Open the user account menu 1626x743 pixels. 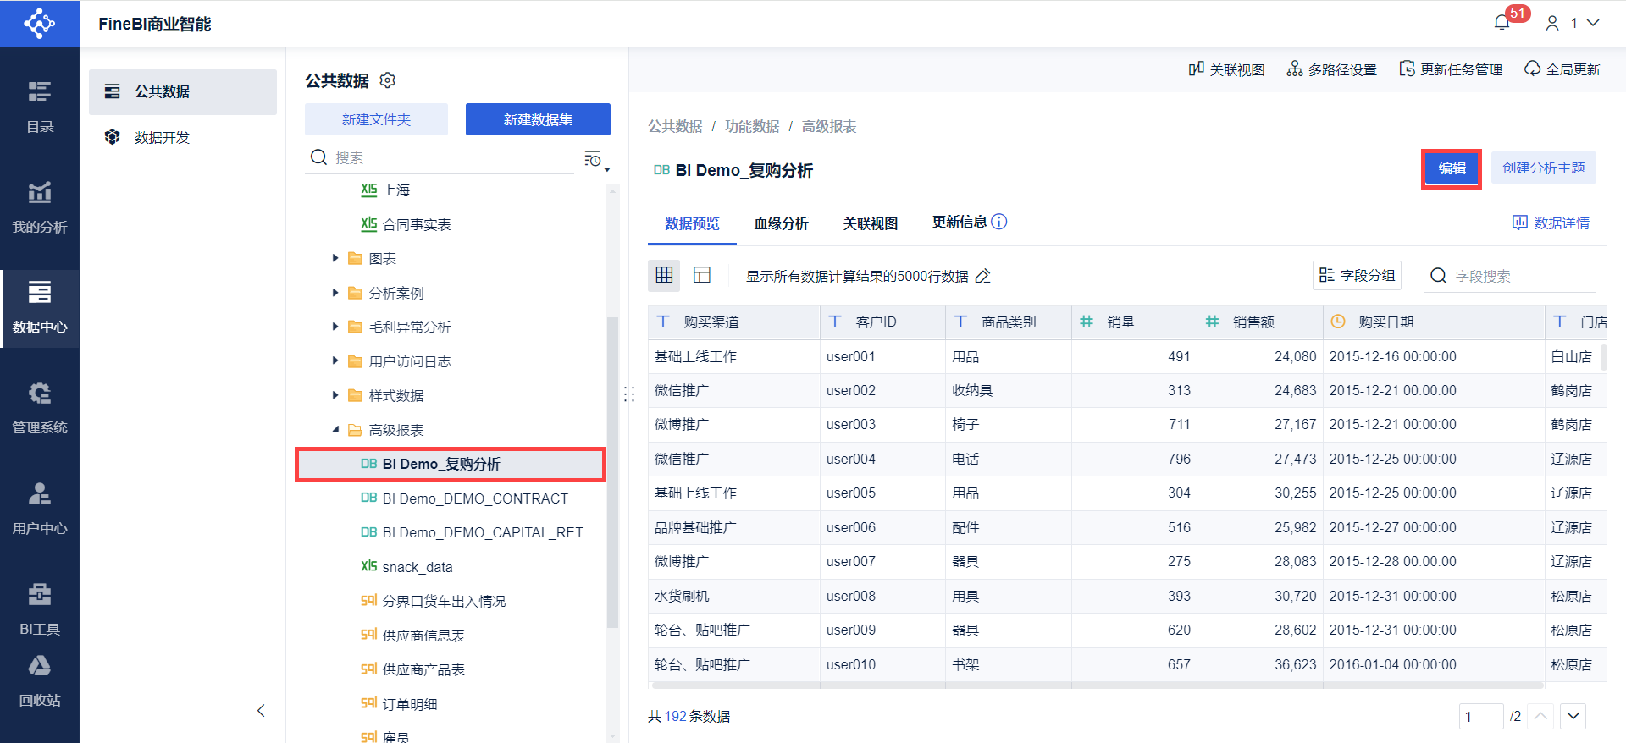pyautogui.click(x=1573, y=23)
